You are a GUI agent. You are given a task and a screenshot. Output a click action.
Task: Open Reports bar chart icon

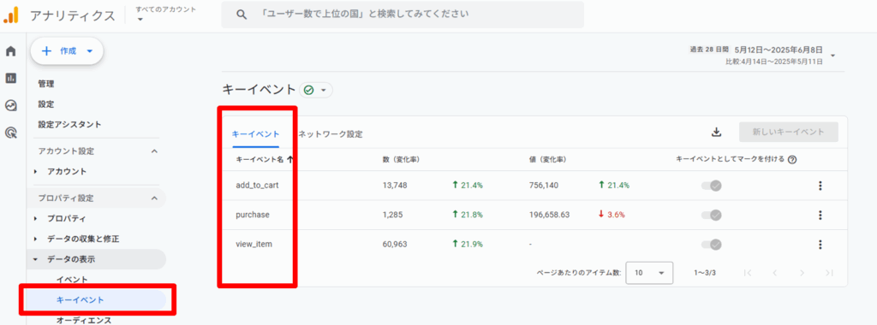10,78
